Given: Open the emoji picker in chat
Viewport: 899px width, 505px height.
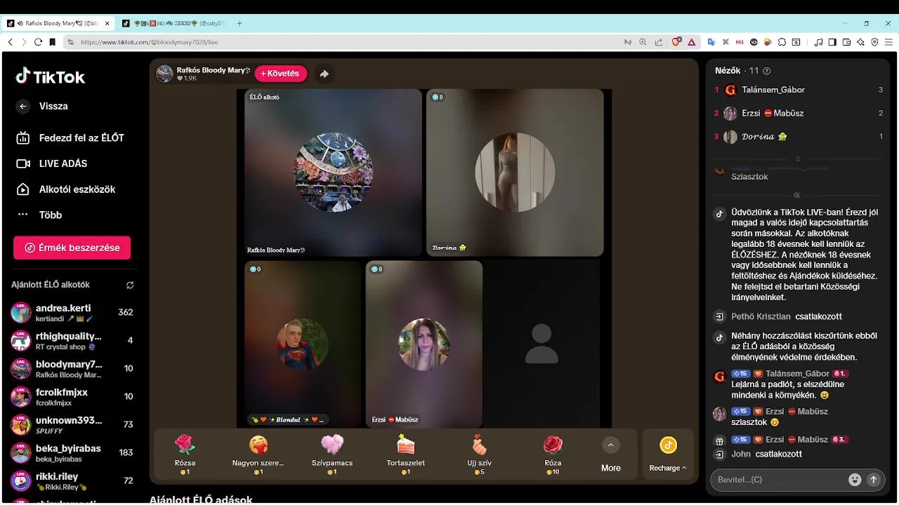Looking at the screenshot, I should pyautogui.click(x=855, y=480).
